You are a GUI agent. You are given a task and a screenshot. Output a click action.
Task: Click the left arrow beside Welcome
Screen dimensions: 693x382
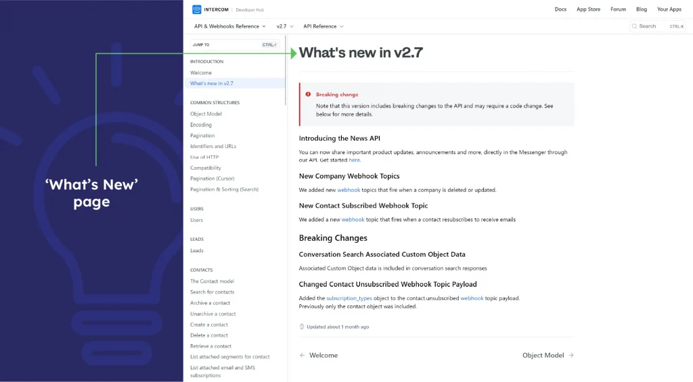pyautogui.click(x=303, y=355)
